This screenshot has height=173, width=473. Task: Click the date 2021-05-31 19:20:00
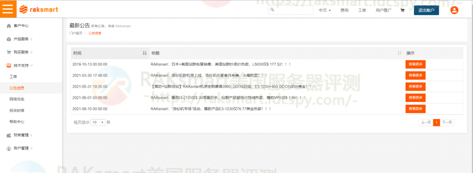point(90,87)
